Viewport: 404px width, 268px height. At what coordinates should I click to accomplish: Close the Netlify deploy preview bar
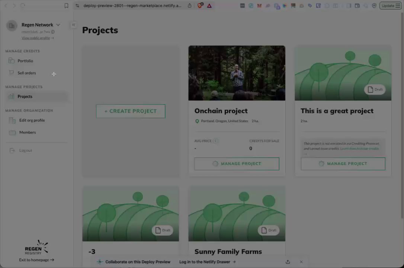[x=301, y=262]
